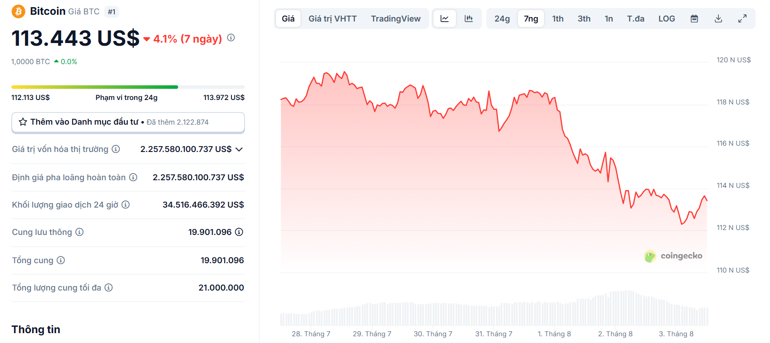770x343 pixels.
Task: Click the Phạm vi trong 24g label
Action: pos(126,97)
